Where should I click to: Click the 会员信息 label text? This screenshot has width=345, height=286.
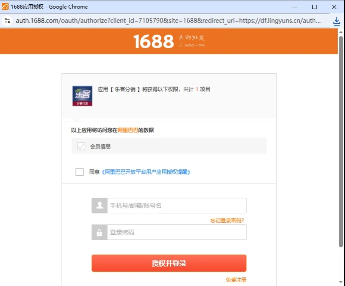coord(100,146)
